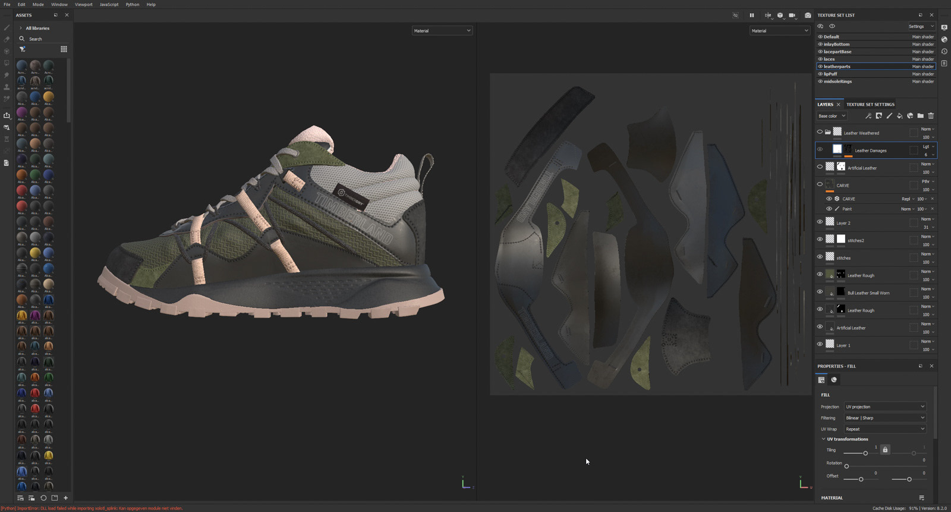Open the Bilinear | Sharp filtering dropdown
This screenshot has width=951, height=512.
click(885, 418)
